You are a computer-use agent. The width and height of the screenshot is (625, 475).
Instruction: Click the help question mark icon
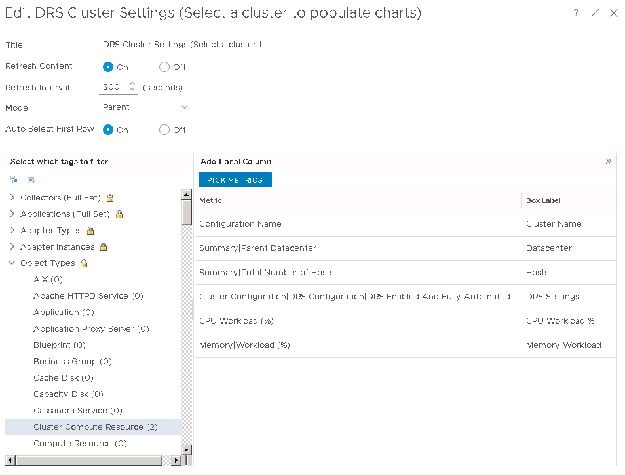(576, 13)
